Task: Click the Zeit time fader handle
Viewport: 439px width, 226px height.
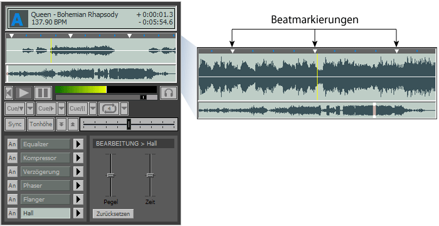Action: pos(151,175)
